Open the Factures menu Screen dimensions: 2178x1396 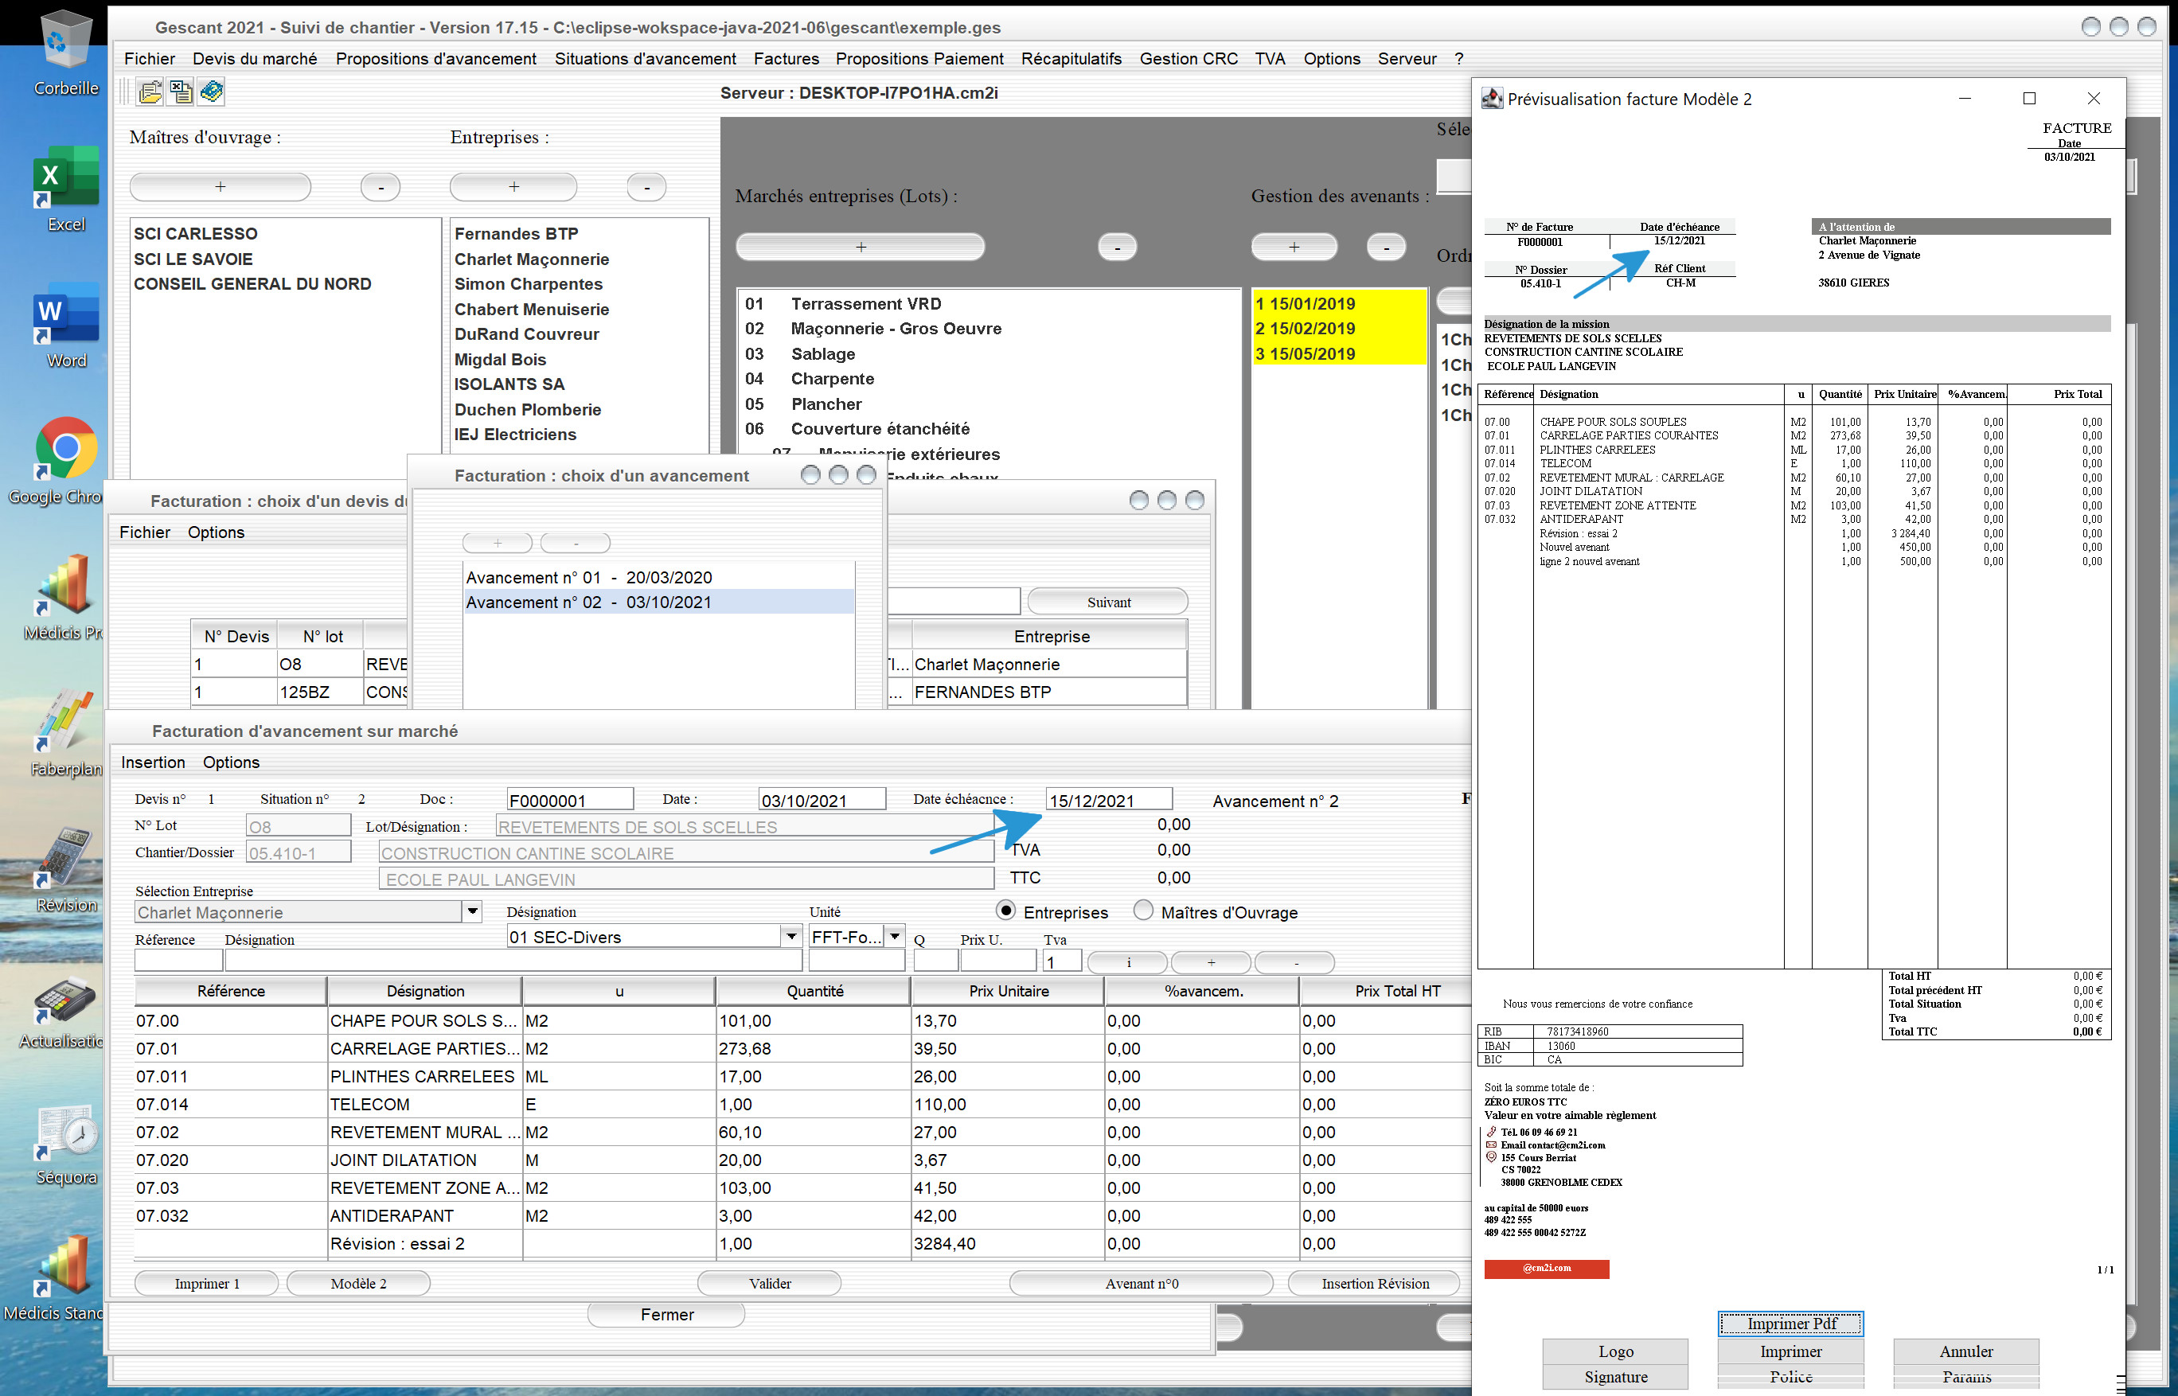coord(786,59)
